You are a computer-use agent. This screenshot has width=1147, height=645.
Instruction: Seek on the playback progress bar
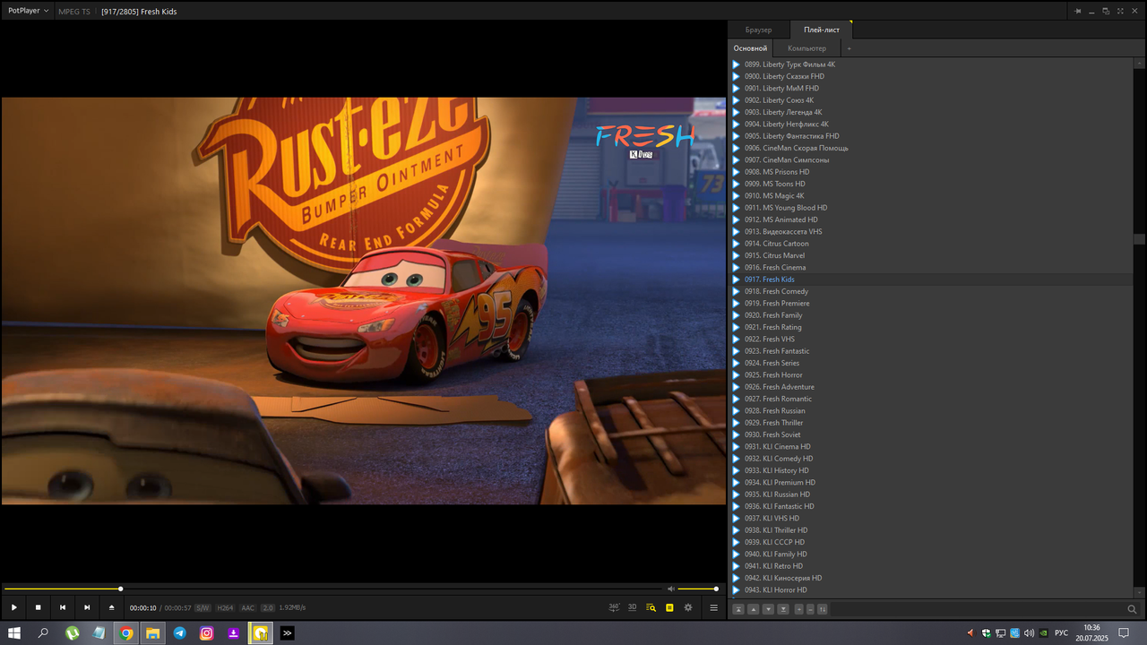[x=332, y=589]
